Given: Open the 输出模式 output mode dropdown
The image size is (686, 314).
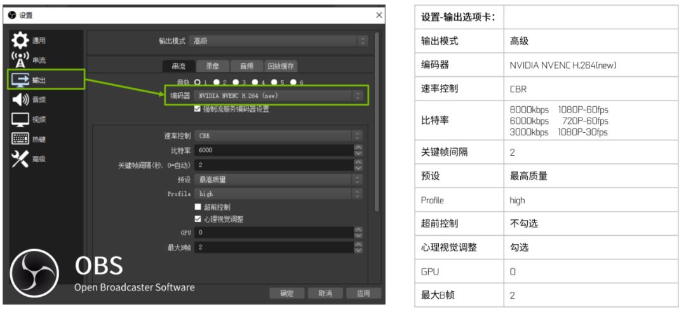Looking at the screenshot, I should pyautogui.click(x=278, y=41).
